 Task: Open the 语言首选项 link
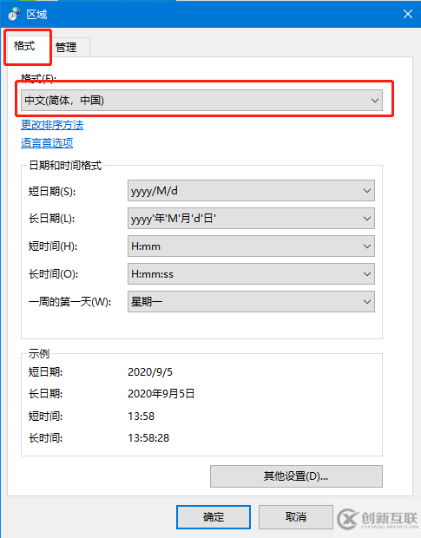click(x=47, y=142)
